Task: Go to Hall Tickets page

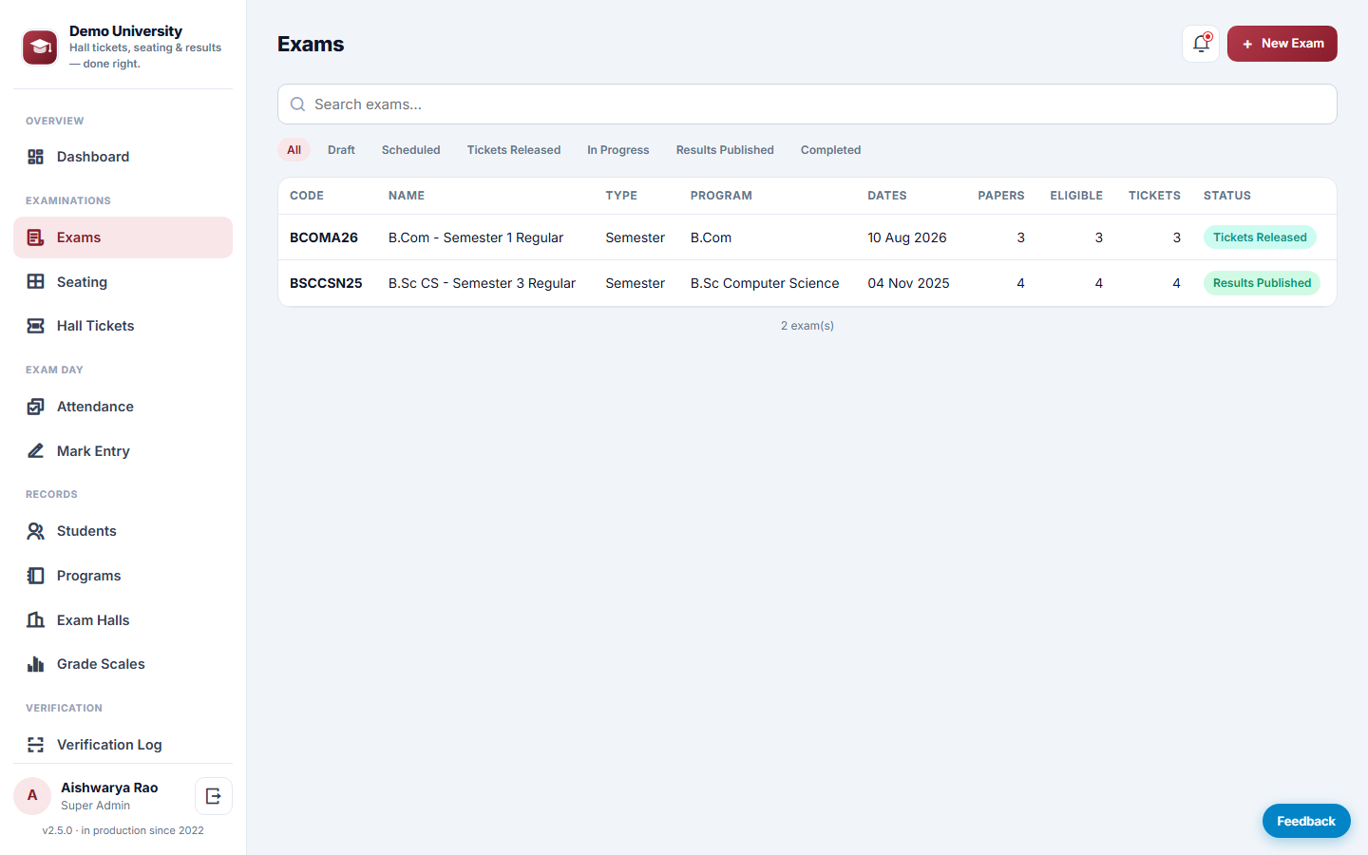Action: pyautogui.click(x=123, y=326)
